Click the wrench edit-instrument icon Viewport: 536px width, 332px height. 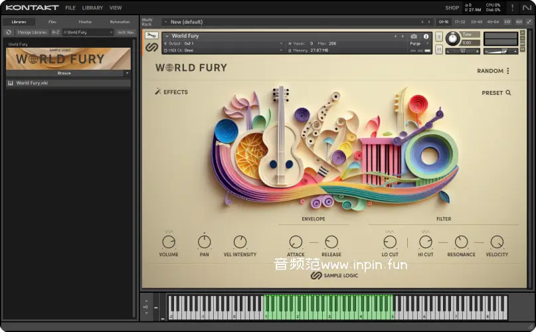click(151, 36)
